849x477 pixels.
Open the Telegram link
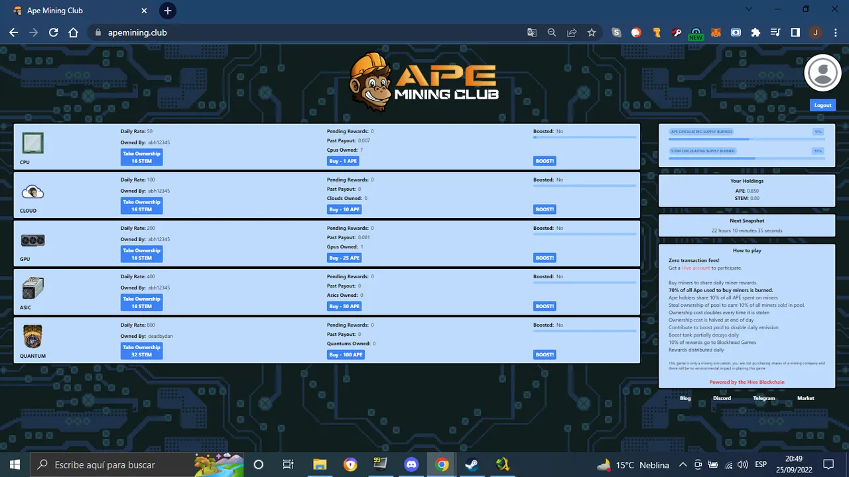(x=764, y=398)
